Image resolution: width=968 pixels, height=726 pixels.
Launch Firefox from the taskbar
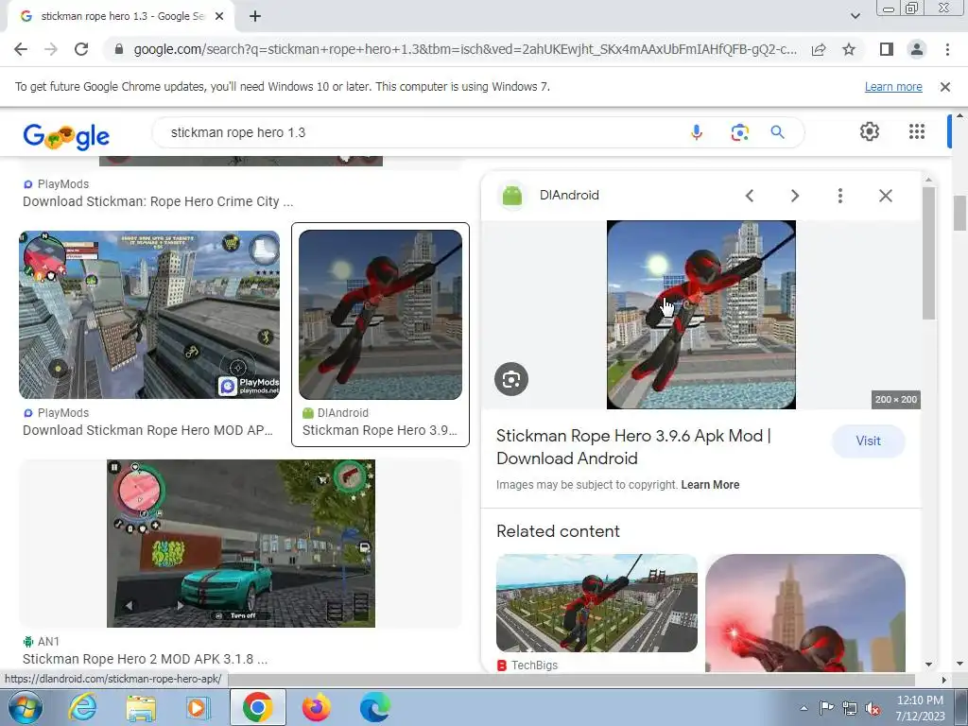pyautogui.click(x=316, y=707)
